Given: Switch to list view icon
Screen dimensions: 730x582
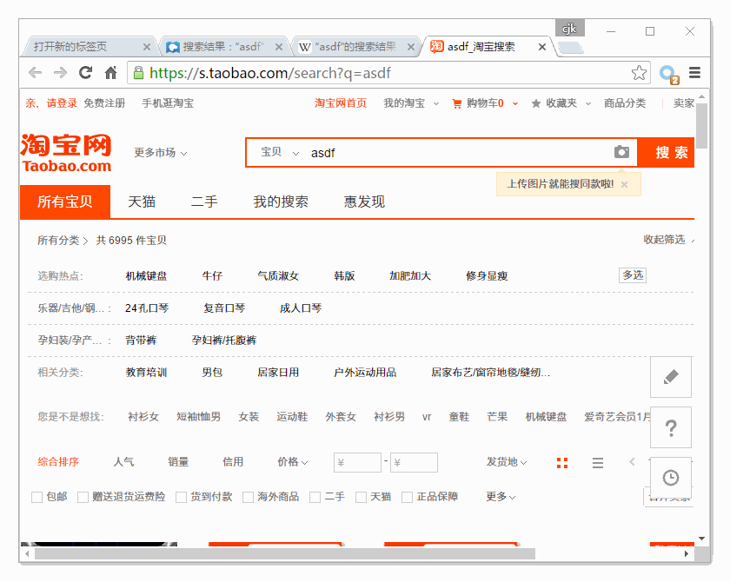Looking at the screenshot, I should [598, 462].
